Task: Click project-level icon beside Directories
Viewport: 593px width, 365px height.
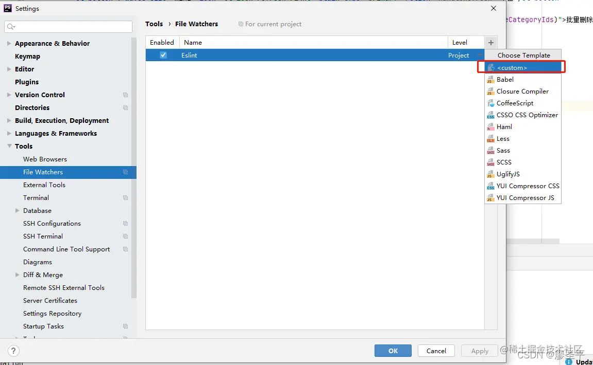Action: 126,107
